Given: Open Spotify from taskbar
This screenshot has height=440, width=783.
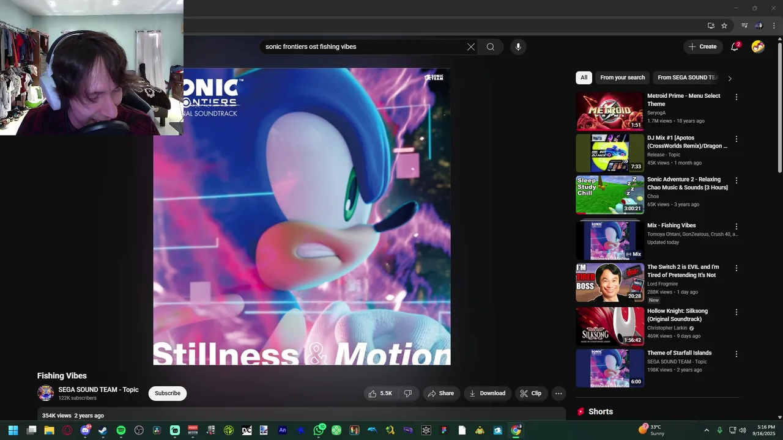Looking at the screenshot, I should [x=121, y=430].
